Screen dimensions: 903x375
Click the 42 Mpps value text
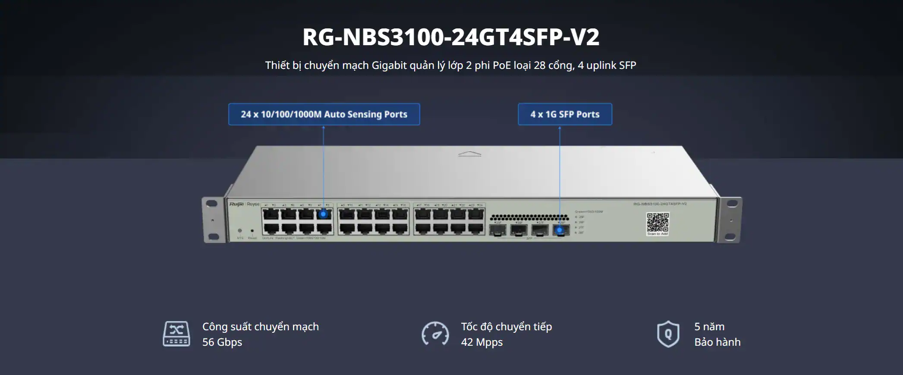pyautogui.click(x=482, y=342)
